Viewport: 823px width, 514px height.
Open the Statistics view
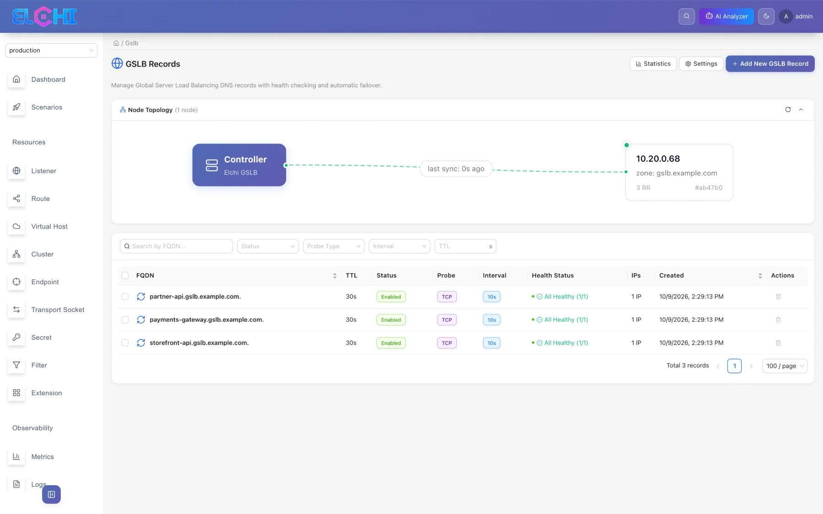coord(653,64)
